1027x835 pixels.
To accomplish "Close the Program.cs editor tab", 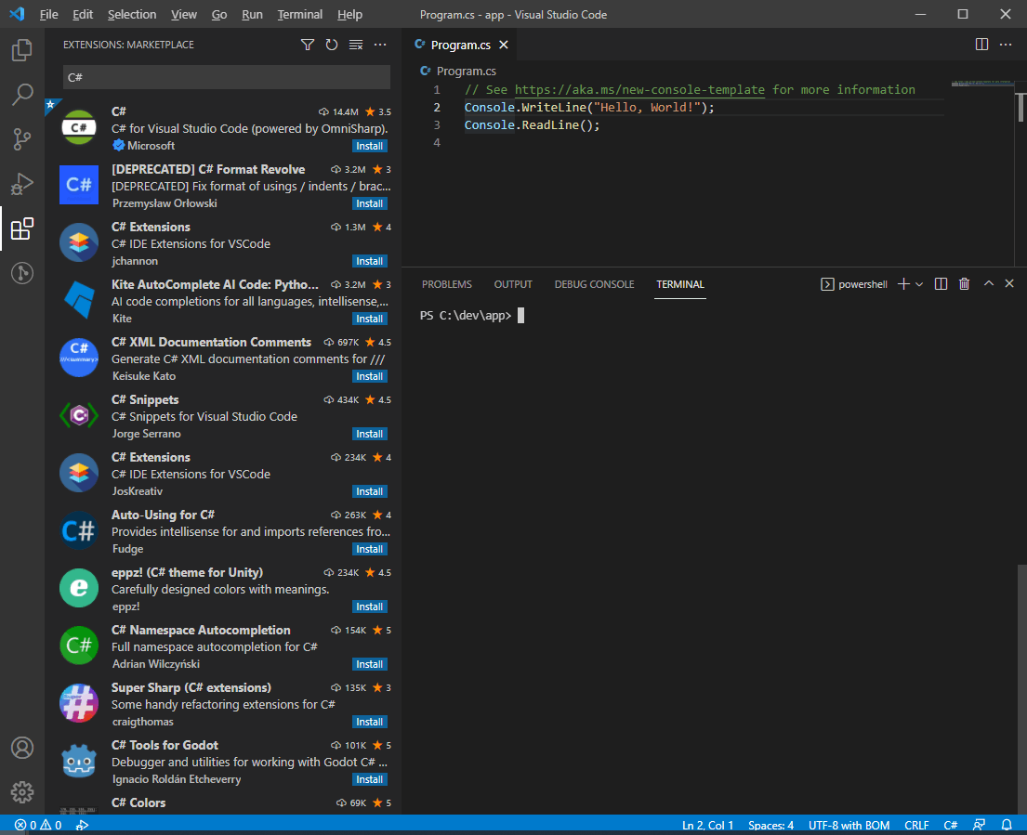I will pyautogui.click(x=503, y=45).
